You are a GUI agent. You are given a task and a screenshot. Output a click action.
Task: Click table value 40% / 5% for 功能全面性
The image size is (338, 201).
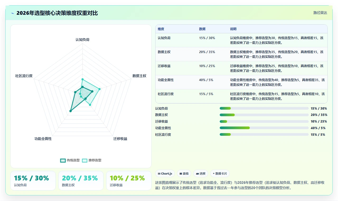[206, 80]
